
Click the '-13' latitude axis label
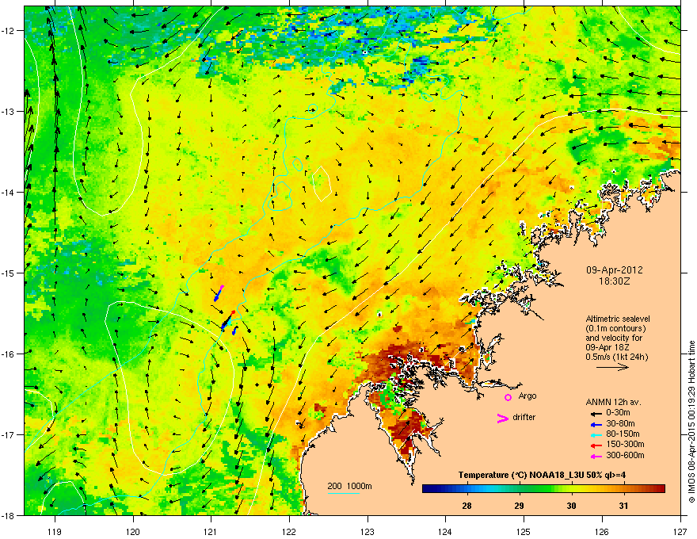(8, 111)
